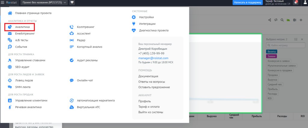Click the Онлайн-чат bubble icon
308x128 pixels.
72,80
